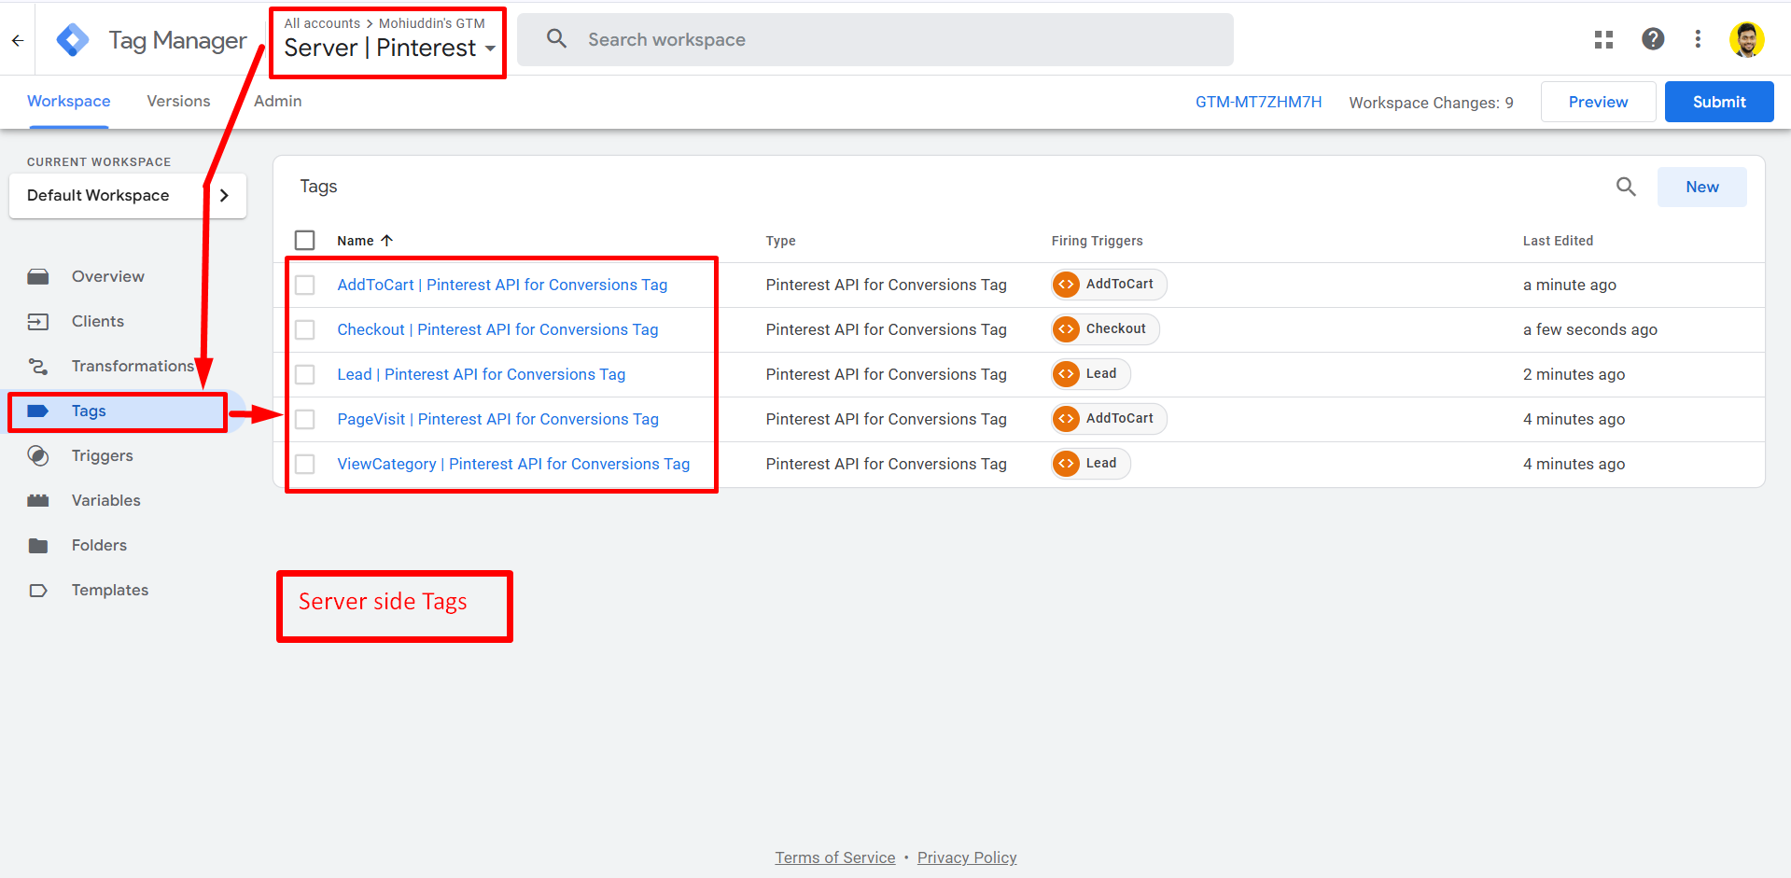The height and width of the screenshot is (878, 1791).
Task: Go to Transformations in the sidebar
Action: point(132,366)
